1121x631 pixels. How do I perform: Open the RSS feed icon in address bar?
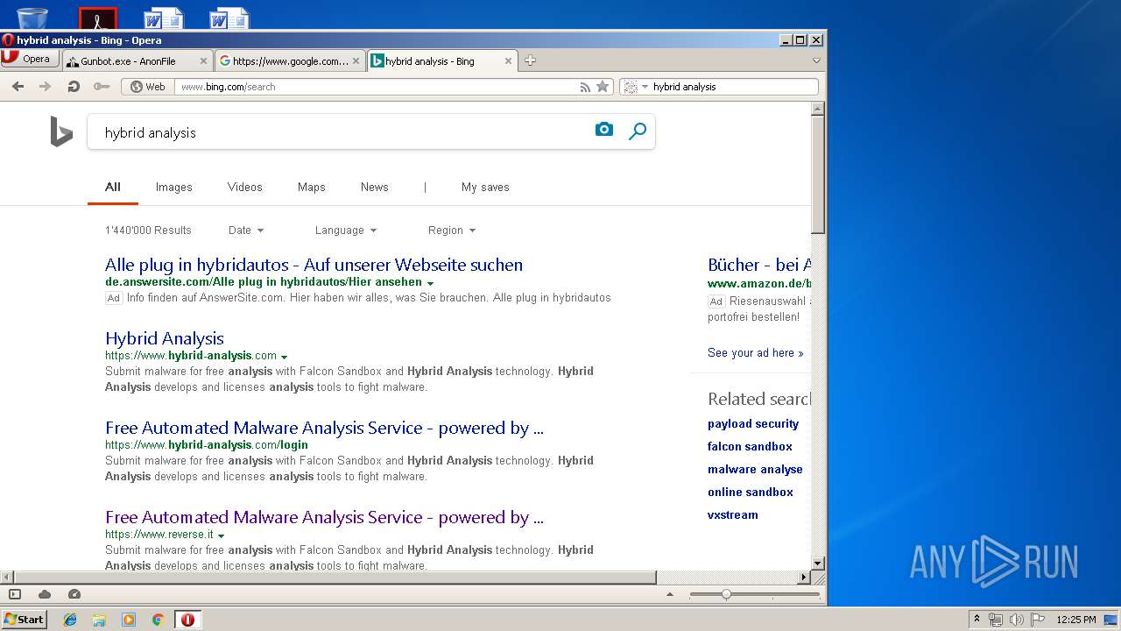[585, 87]
